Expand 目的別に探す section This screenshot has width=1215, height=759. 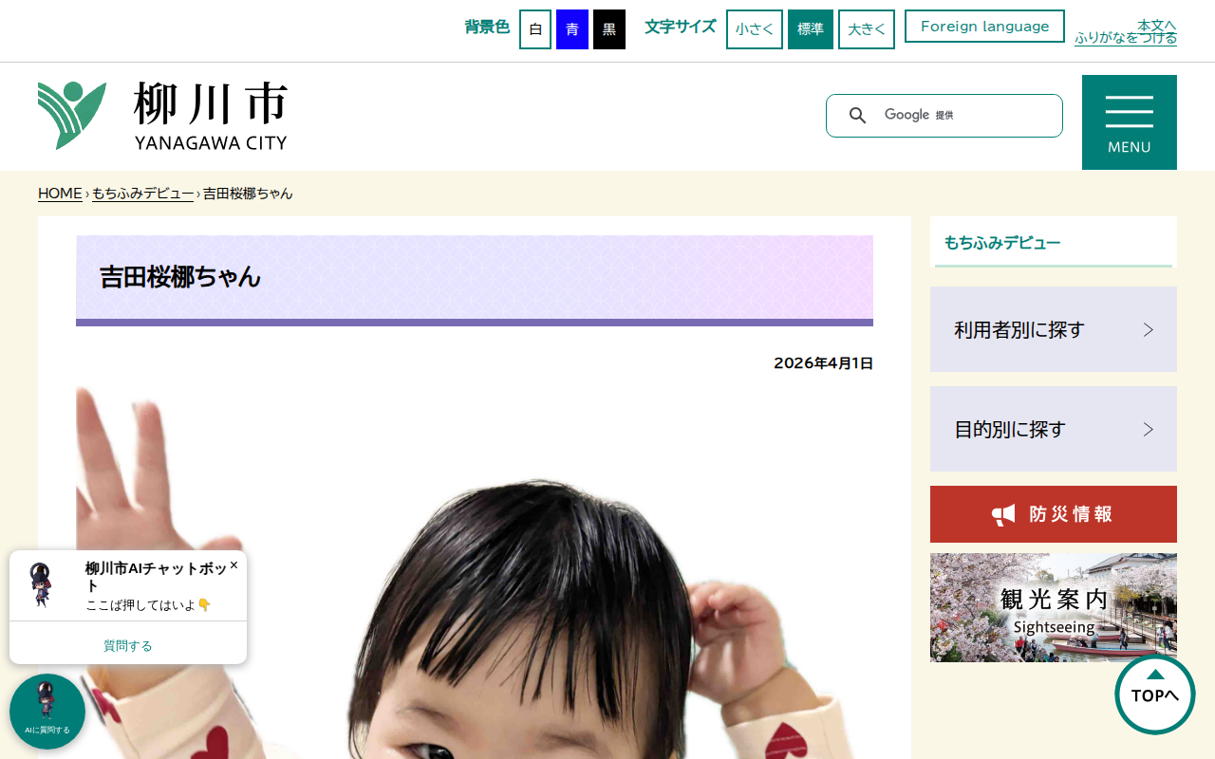[1054, 429]
